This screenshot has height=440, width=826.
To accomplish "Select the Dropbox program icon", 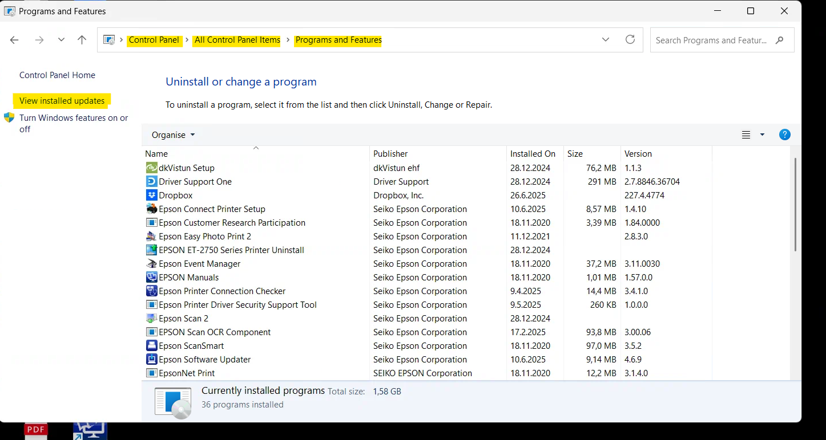I will click(151, 195).
